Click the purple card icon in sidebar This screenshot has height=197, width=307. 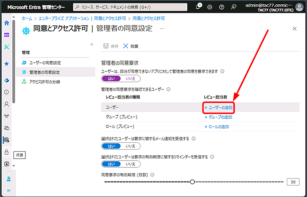tap(6, 35)
